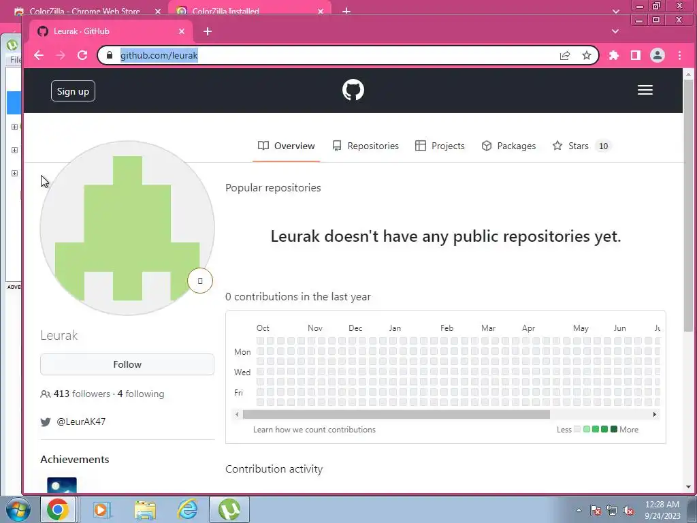Viewport: 697px width, 523px height.
Task: Open the Windows Start button
Action: [x=18, y=509]
